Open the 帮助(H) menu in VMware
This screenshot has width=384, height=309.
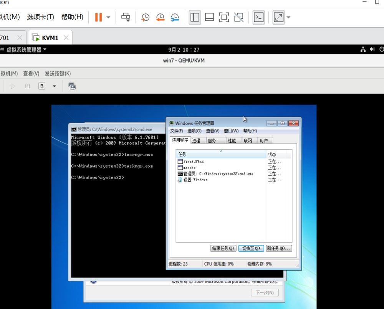coord(72,17)
